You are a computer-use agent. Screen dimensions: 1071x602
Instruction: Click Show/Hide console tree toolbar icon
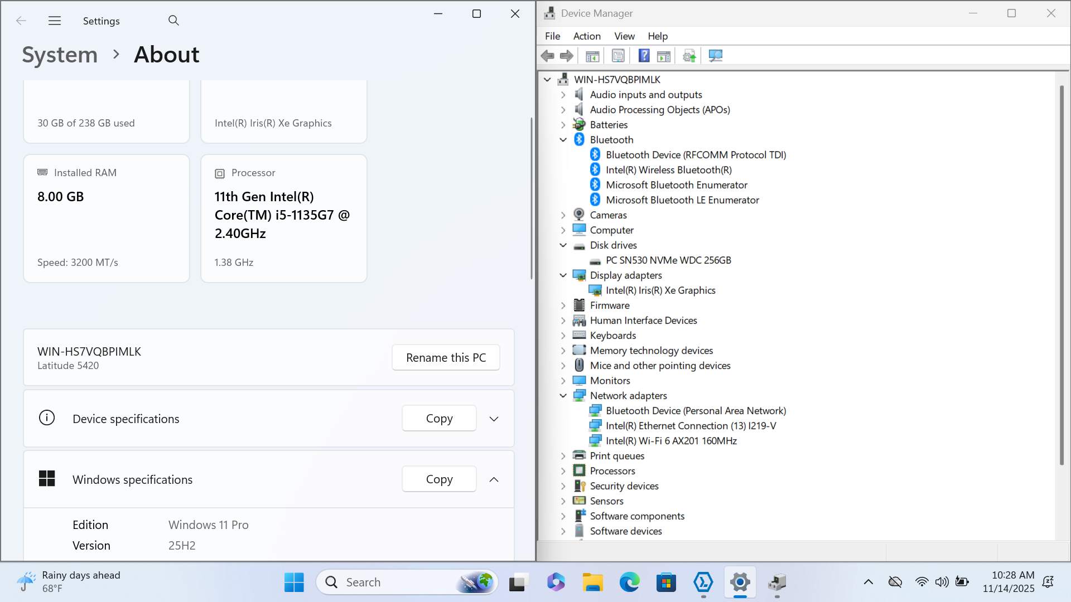point(592,56)
